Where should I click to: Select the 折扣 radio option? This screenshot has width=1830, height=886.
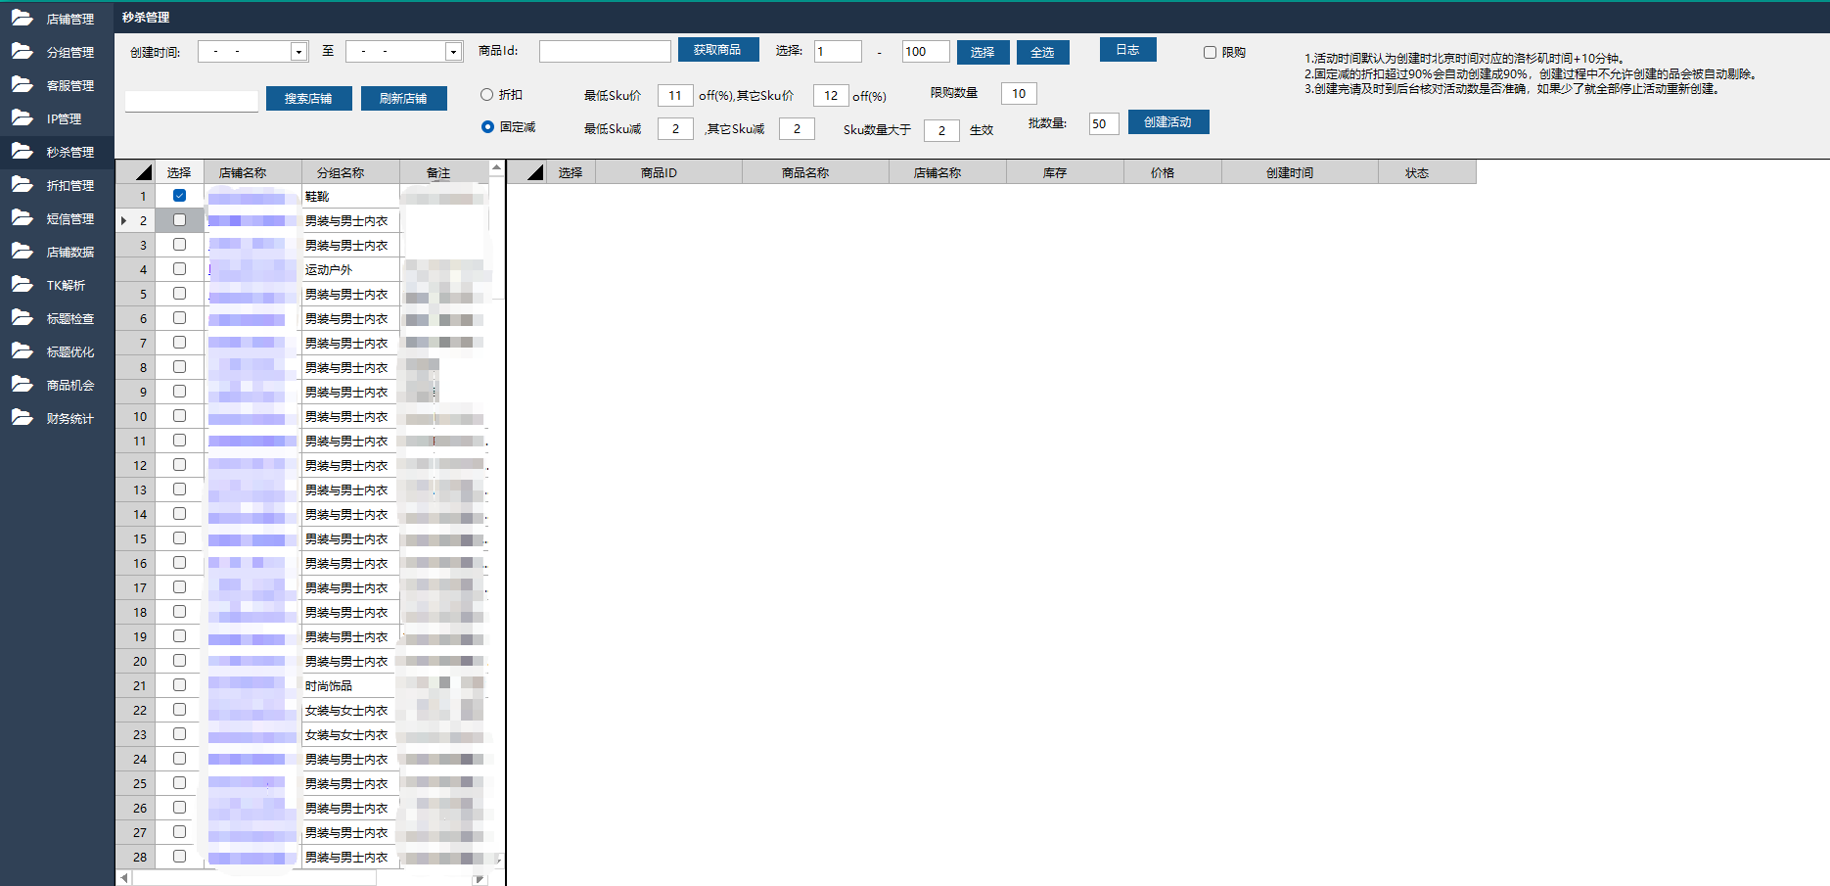tap(486, 95)
